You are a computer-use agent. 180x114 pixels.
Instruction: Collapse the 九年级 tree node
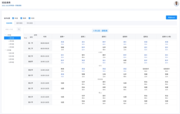(x=5, y=50)
